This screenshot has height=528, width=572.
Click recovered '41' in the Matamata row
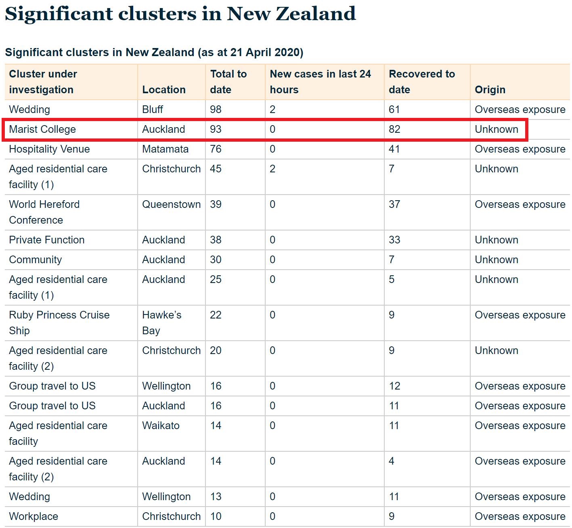pyautogui.click(x=394, y=149)
